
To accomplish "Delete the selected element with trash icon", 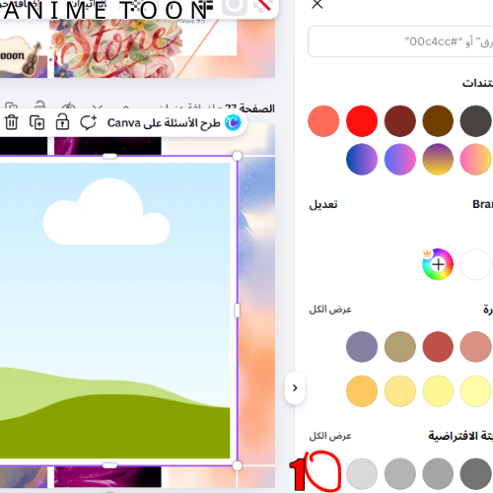I will point(12,122).
